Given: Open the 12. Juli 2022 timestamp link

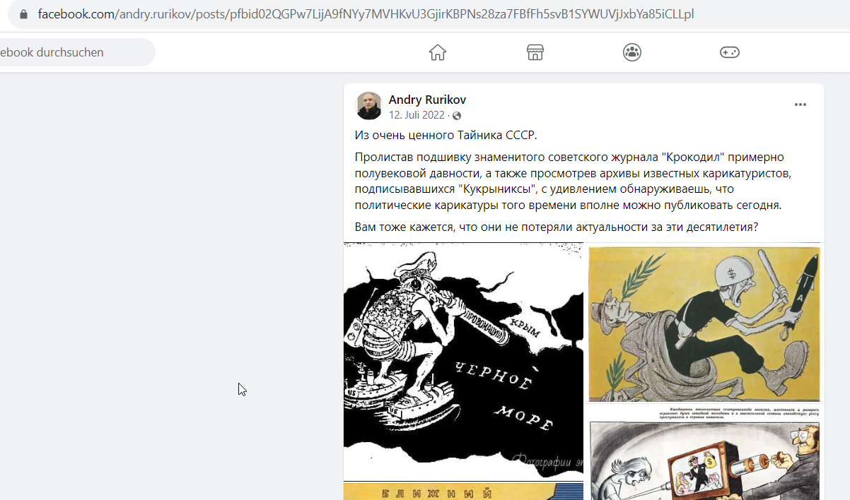Looking at the screenshot, I should coord(417,115).
